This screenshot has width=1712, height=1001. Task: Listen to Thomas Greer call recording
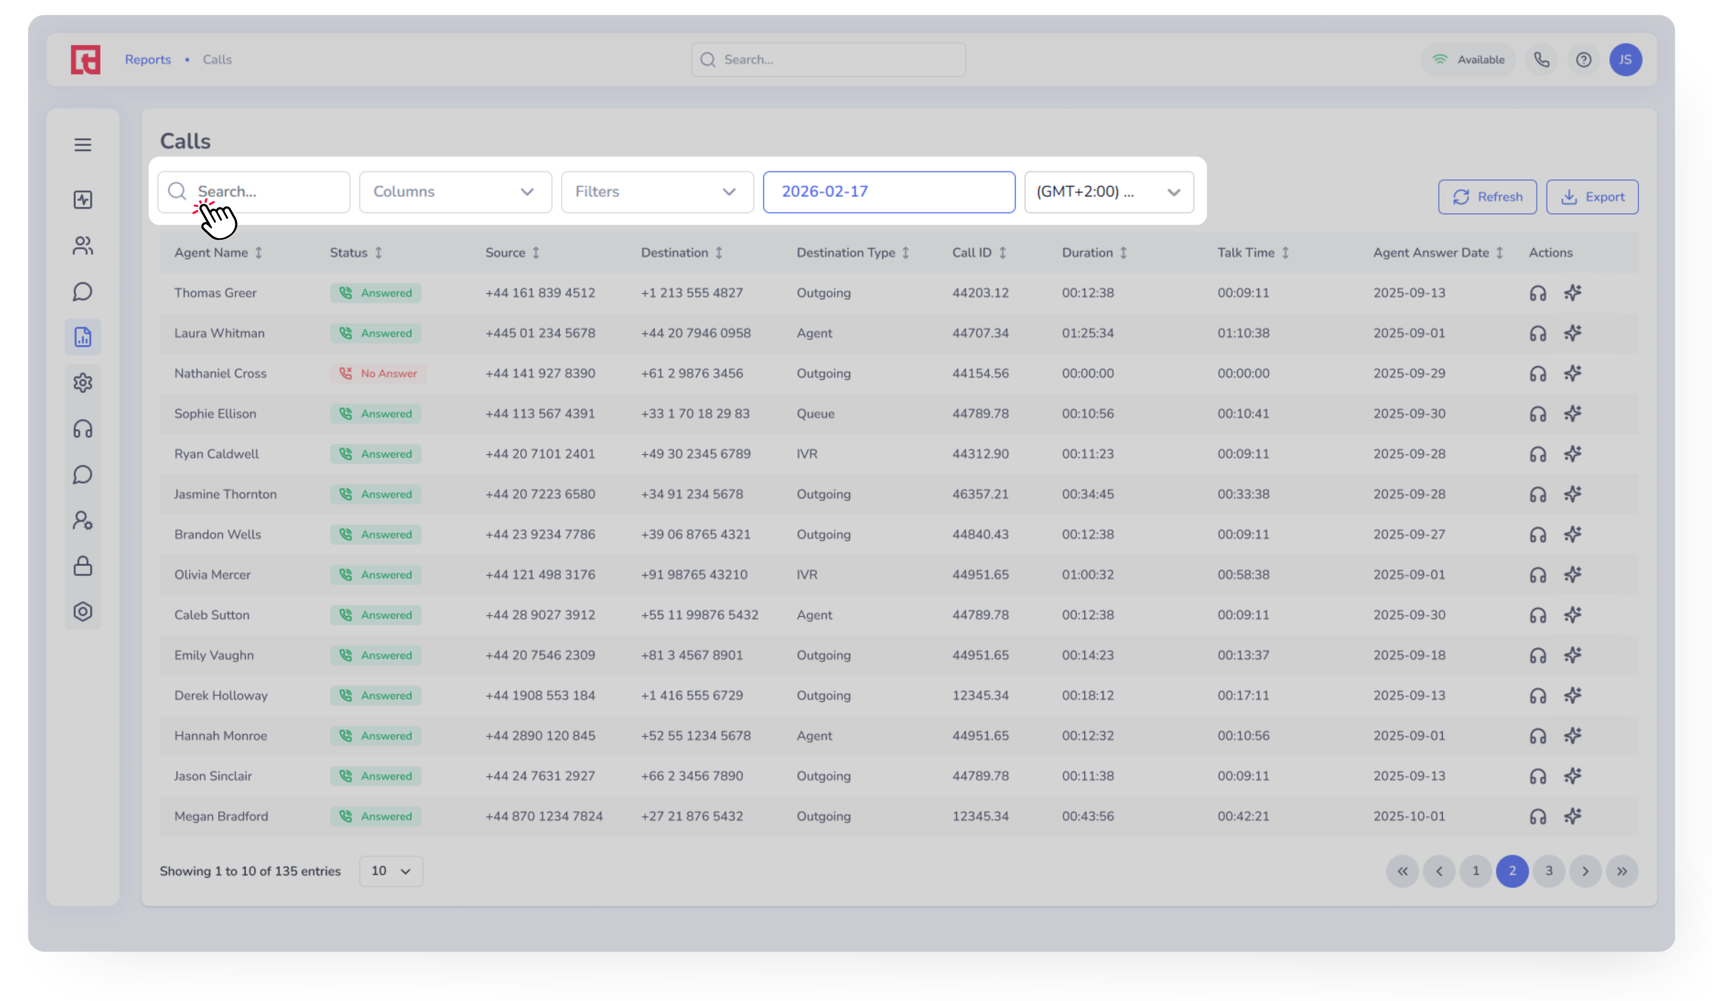click(1537, 293)
